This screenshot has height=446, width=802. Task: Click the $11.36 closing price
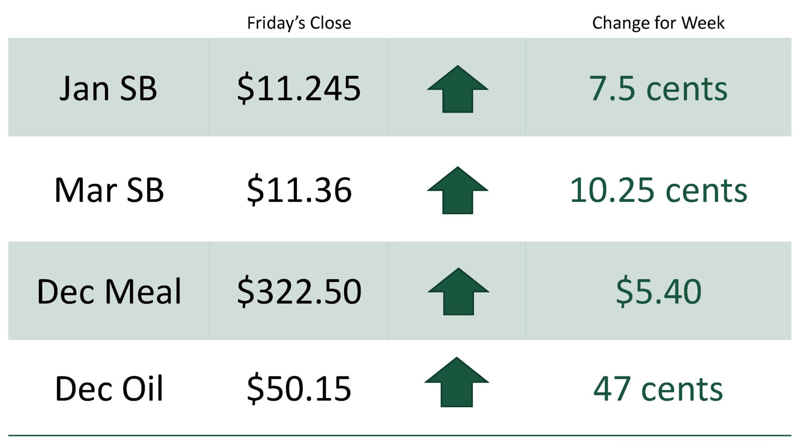tap(299, 190)
